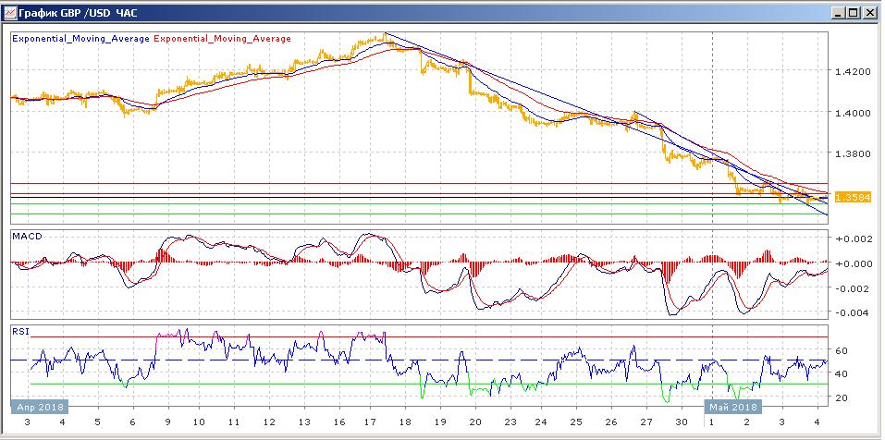
Task: Click the RSI 60 scale label
Action: pyautogui.click(x=841, y=350)
